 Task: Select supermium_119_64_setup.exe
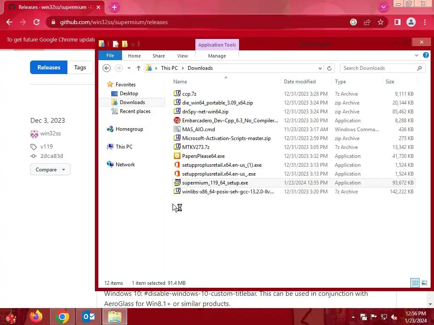[293, 183]
